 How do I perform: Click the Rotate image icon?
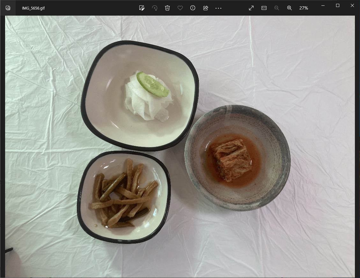(x=155, y=8)
